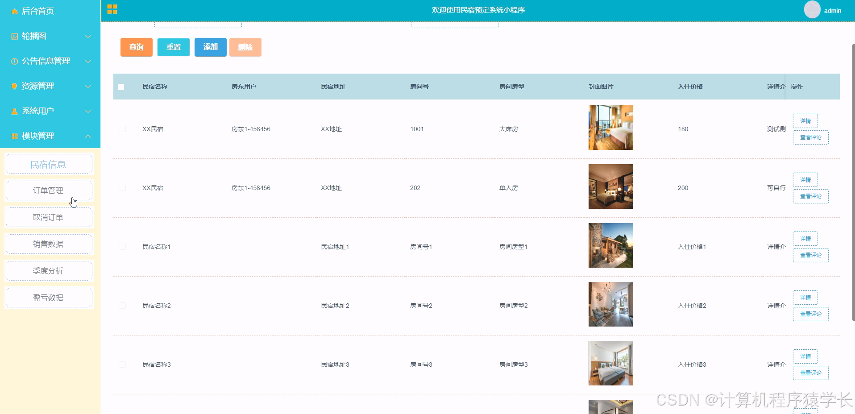Collapse the 模块管理 chevron
855x414 pixels.
[x=88, y=136]
